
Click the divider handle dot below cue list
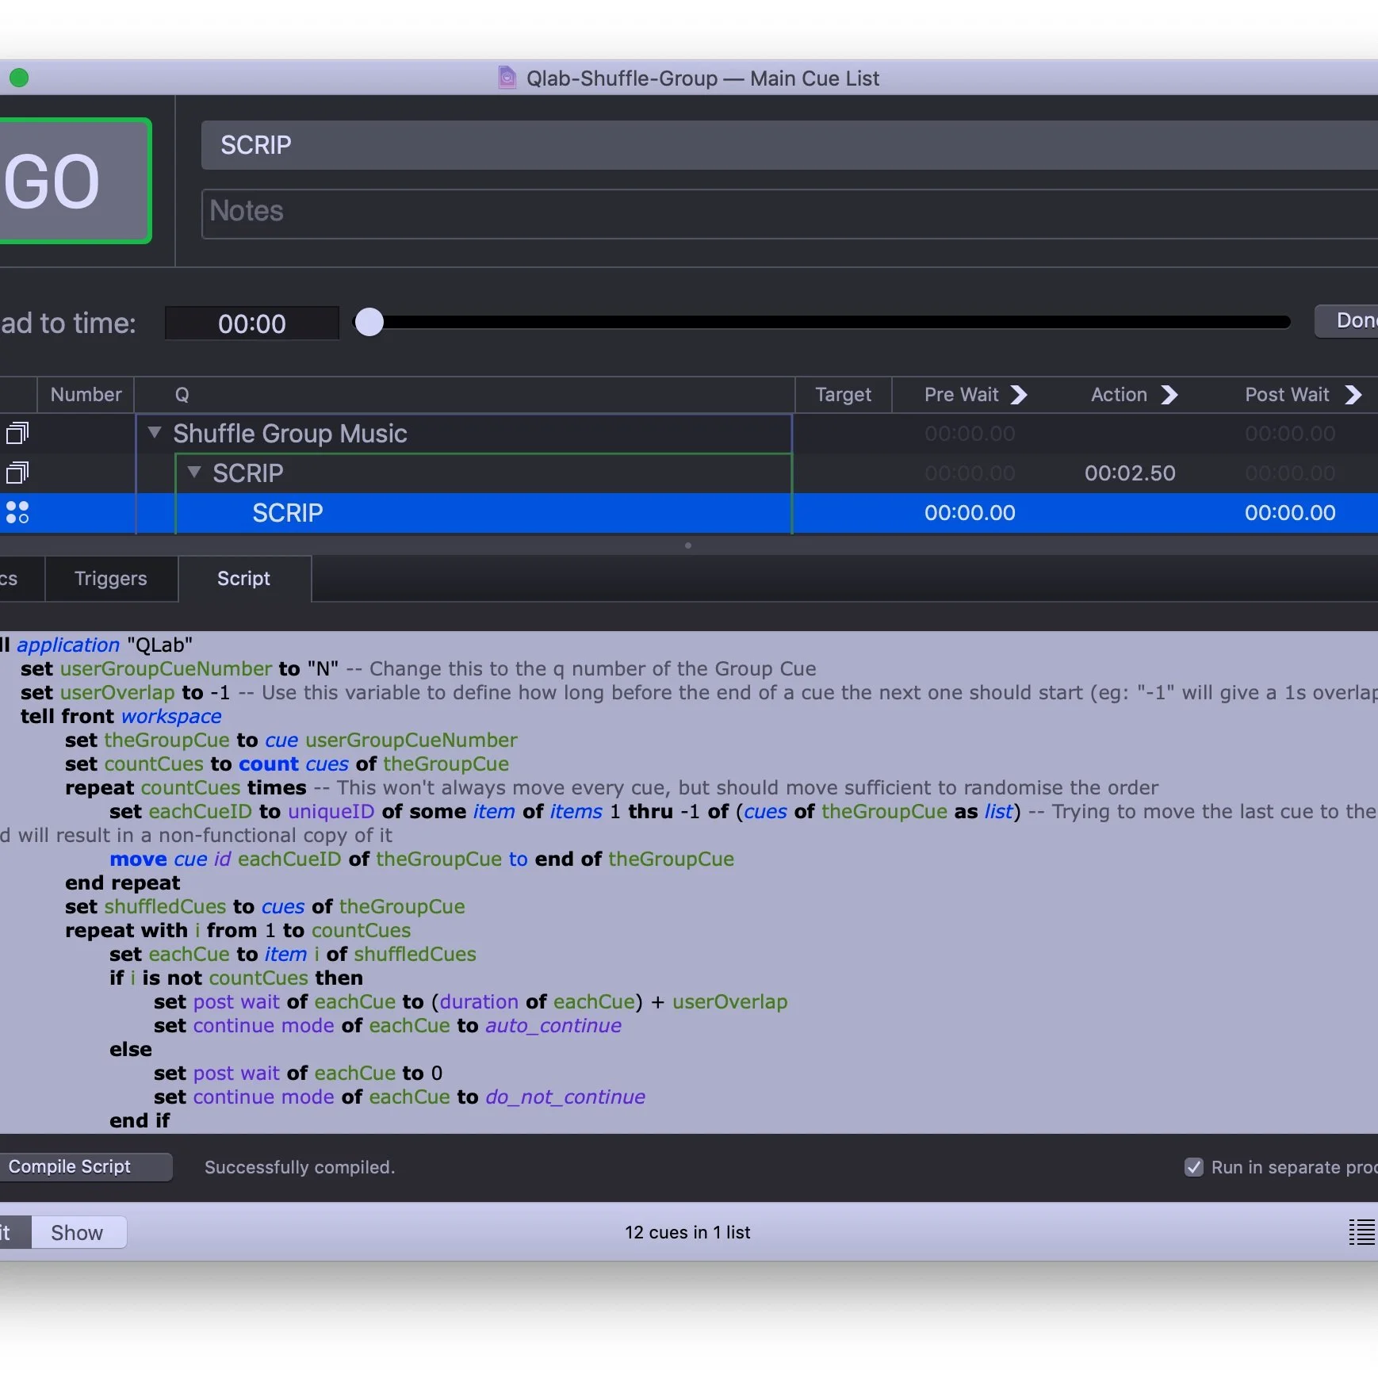[x=688, y=545]
